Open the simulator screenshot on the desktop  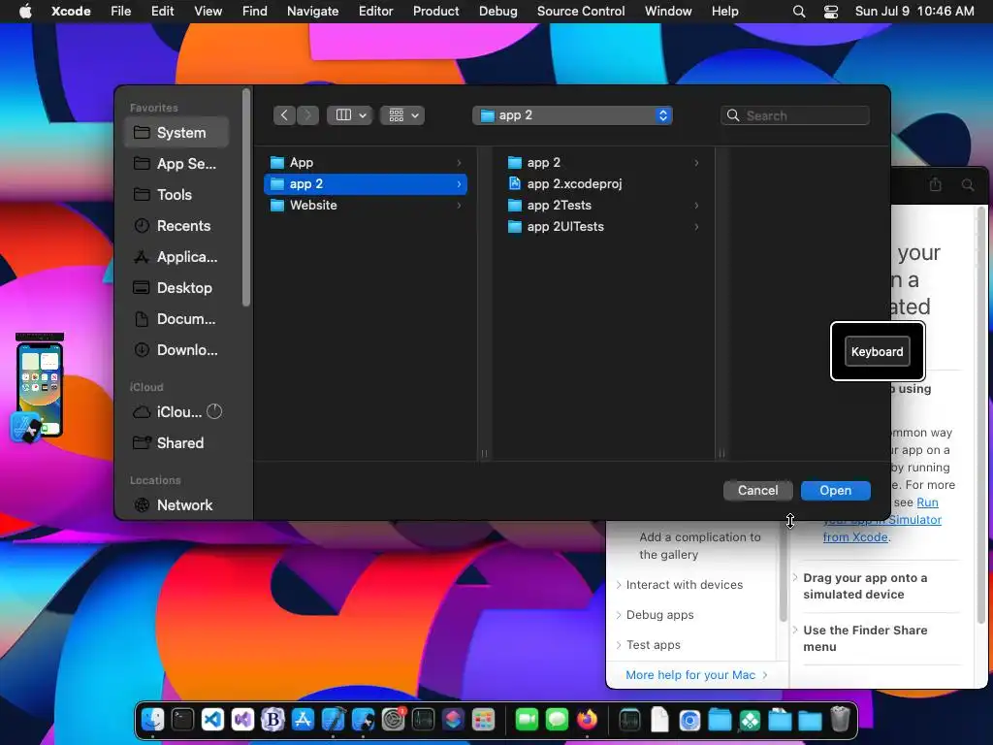pos(39,388)
